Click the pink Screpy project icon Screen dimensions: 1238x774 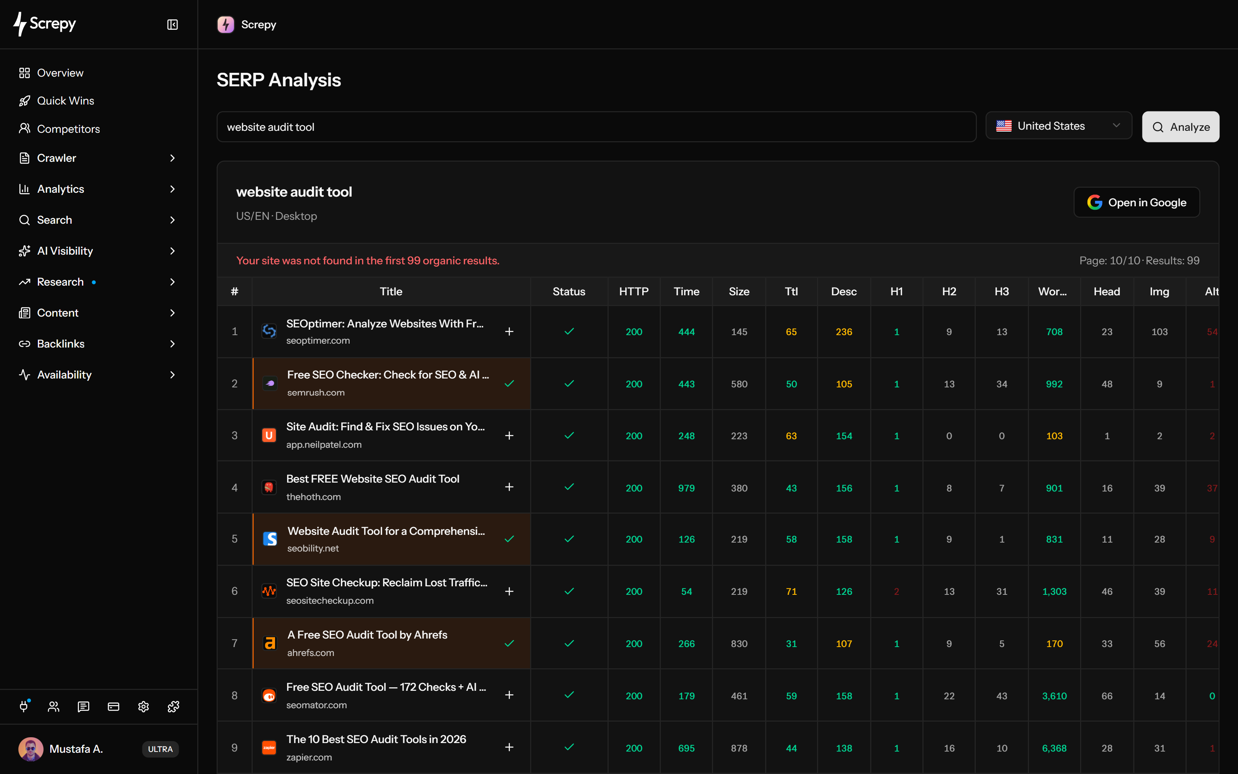click(x=226, y=24)
